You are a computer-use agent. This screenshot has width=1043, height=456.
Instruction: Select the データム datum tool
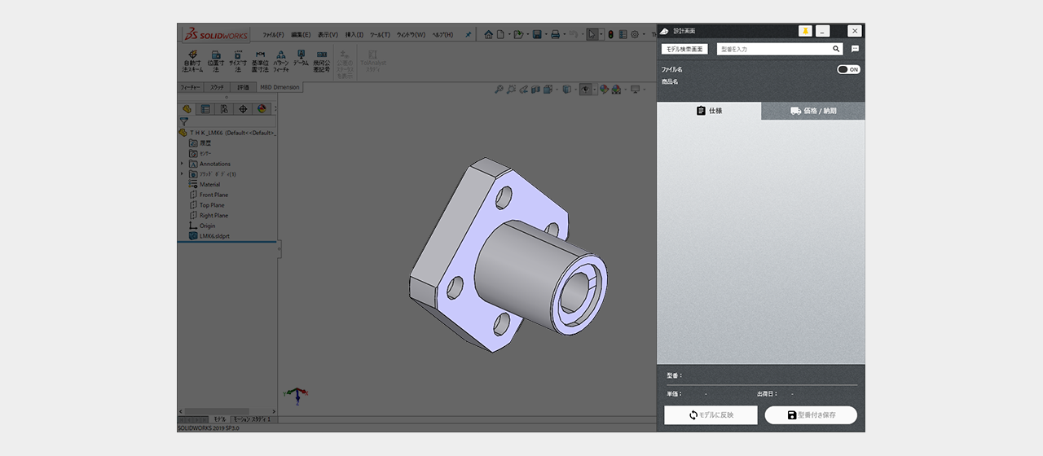(301, 58)
